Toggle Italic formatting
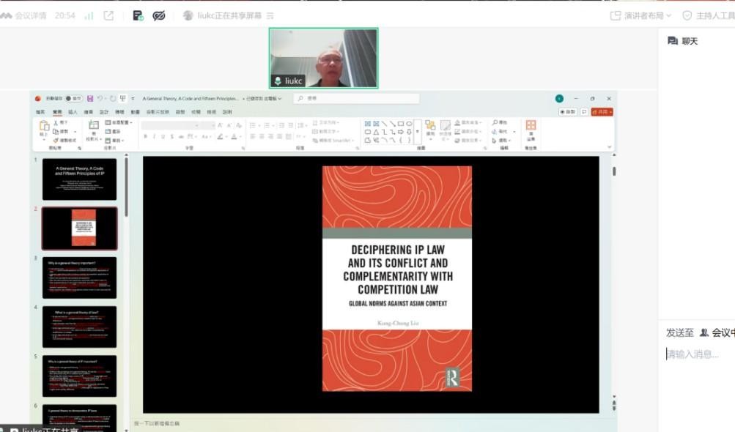Viewport: 735px width, 432px height. tap(154, 136)
